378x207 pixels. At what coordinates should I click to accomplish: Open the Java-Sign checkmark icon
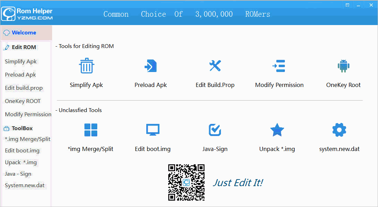(x=215, y=130)
